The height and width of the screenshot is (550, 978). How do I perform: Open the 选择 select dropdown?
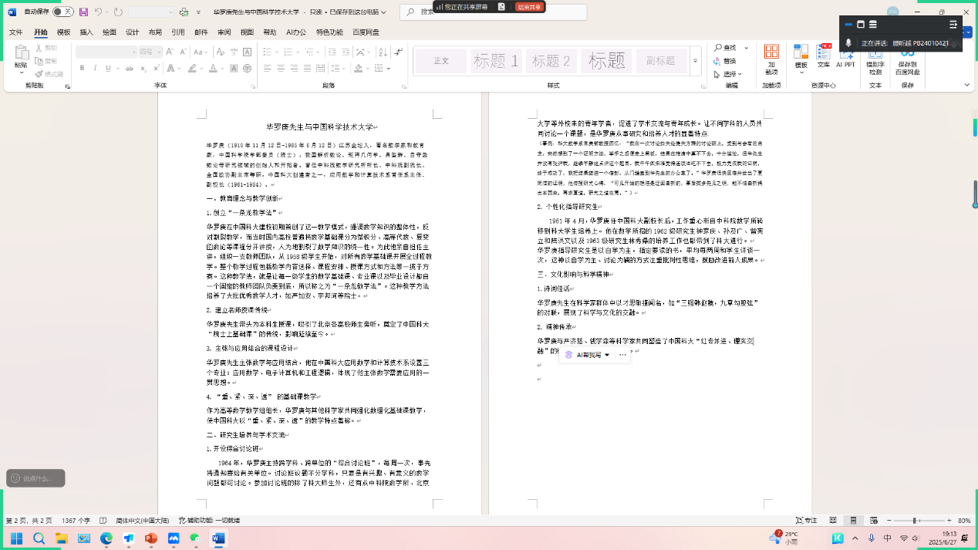[731, 74]
